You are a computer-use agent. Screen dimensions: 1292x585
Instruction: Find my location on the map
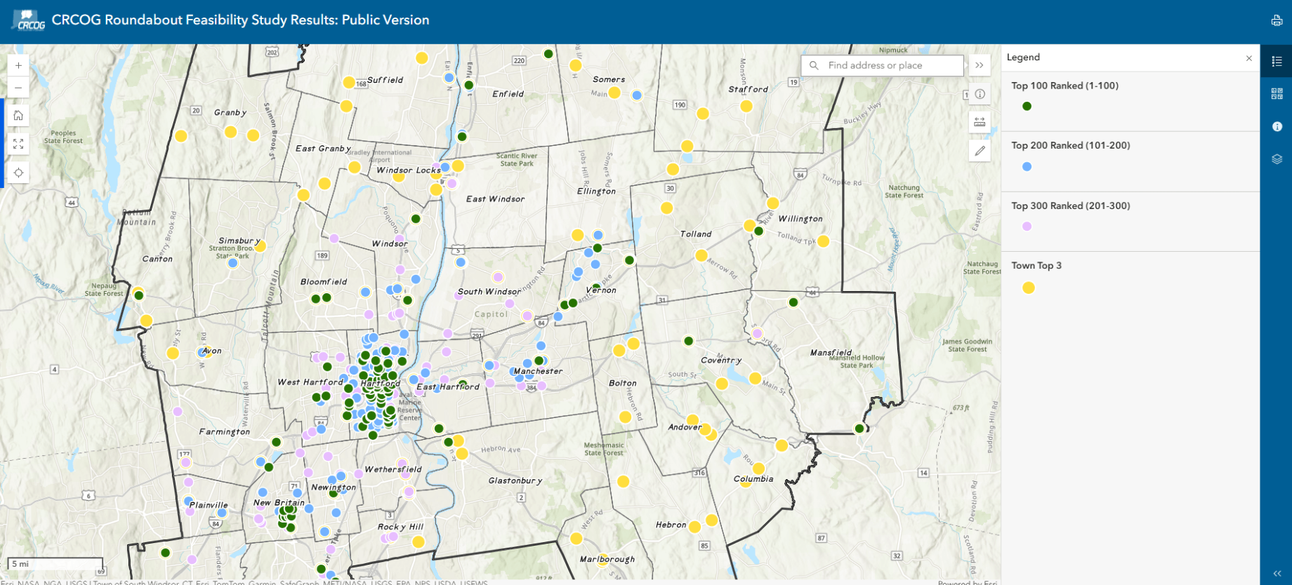(18, 173)
